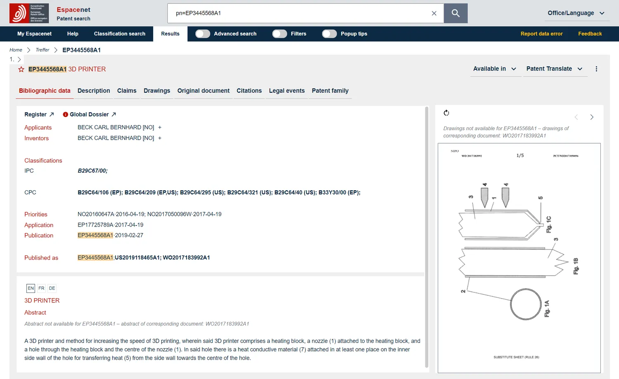Screen dimensions: 619x379
Task: Click the magnifying glass search button
Action: click(456, 13)
